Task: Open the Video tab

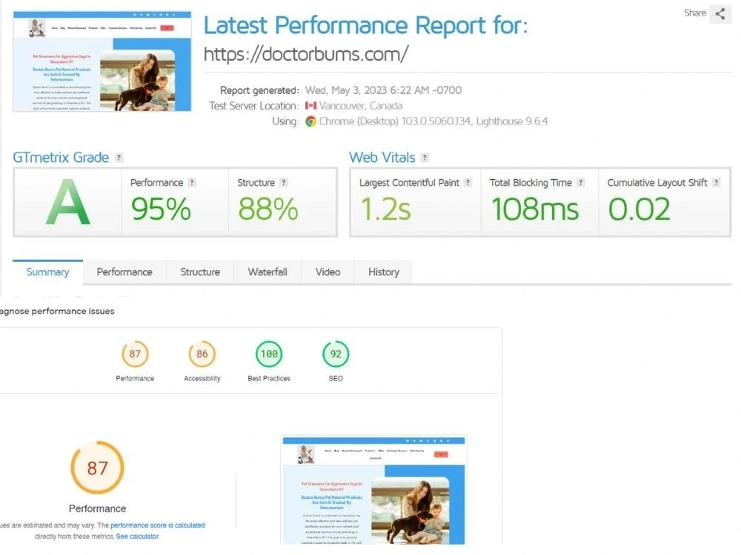Action: pos(327,272)
